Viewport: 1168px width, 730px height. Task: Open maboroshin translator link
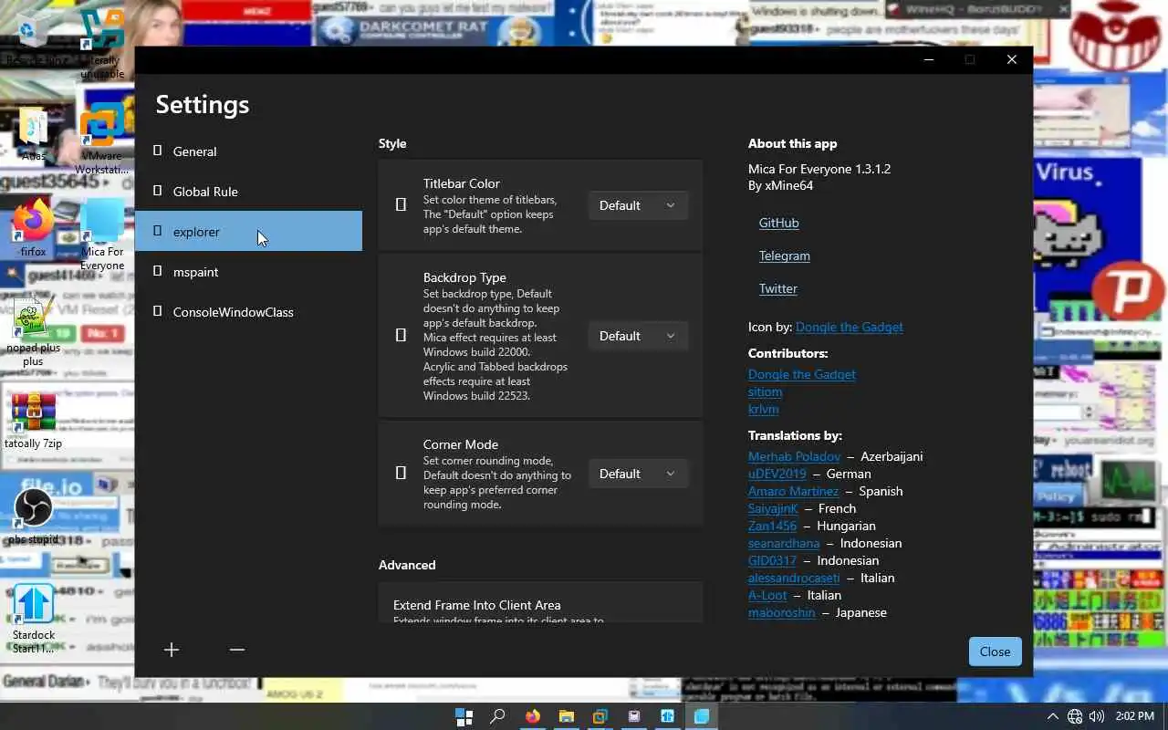click(781, 612)
